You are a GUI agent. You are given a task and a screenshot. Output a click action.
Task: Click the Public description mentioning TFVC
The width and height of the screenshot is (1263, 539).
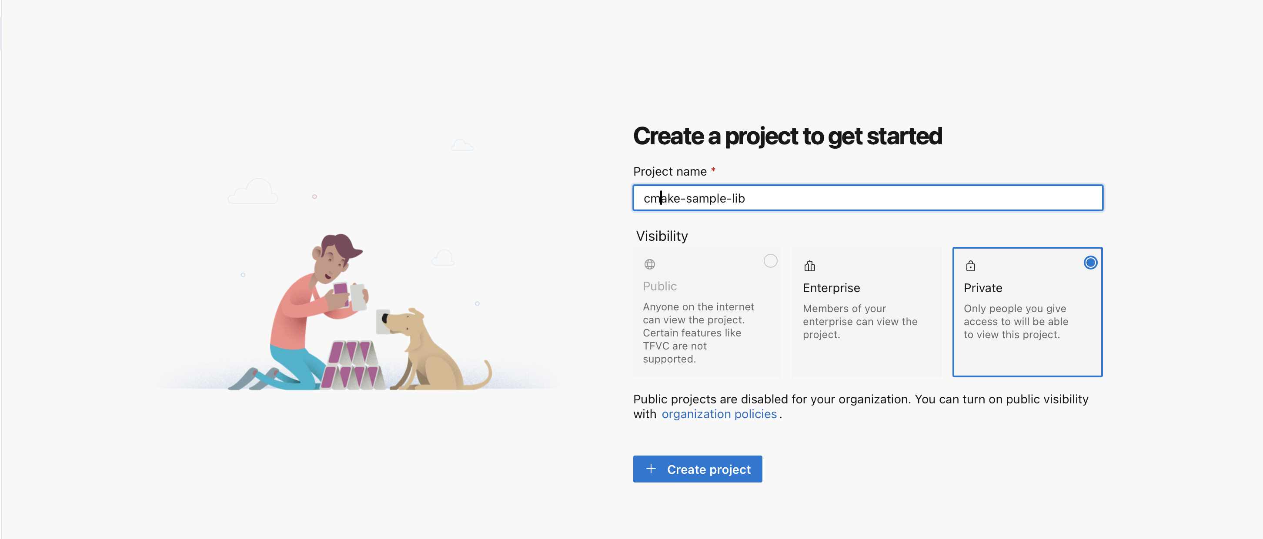pos(698,333)
